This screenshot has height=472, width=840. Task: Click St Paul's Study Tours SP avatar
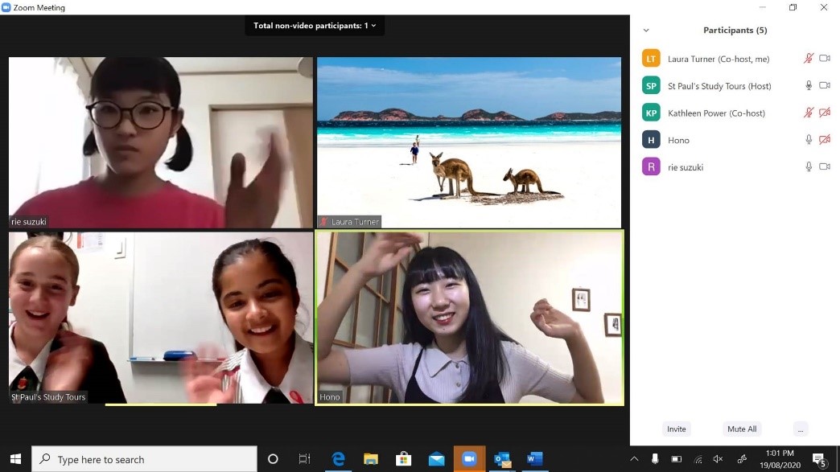tap(651, 85)
